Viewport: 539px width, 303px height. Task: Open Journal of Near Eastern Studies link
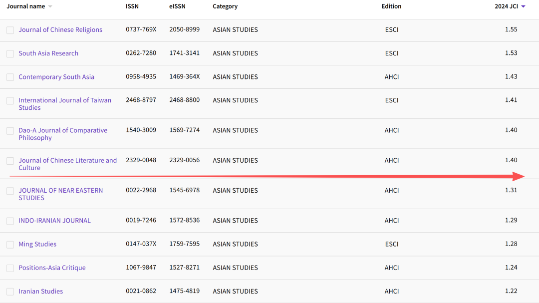60,190
